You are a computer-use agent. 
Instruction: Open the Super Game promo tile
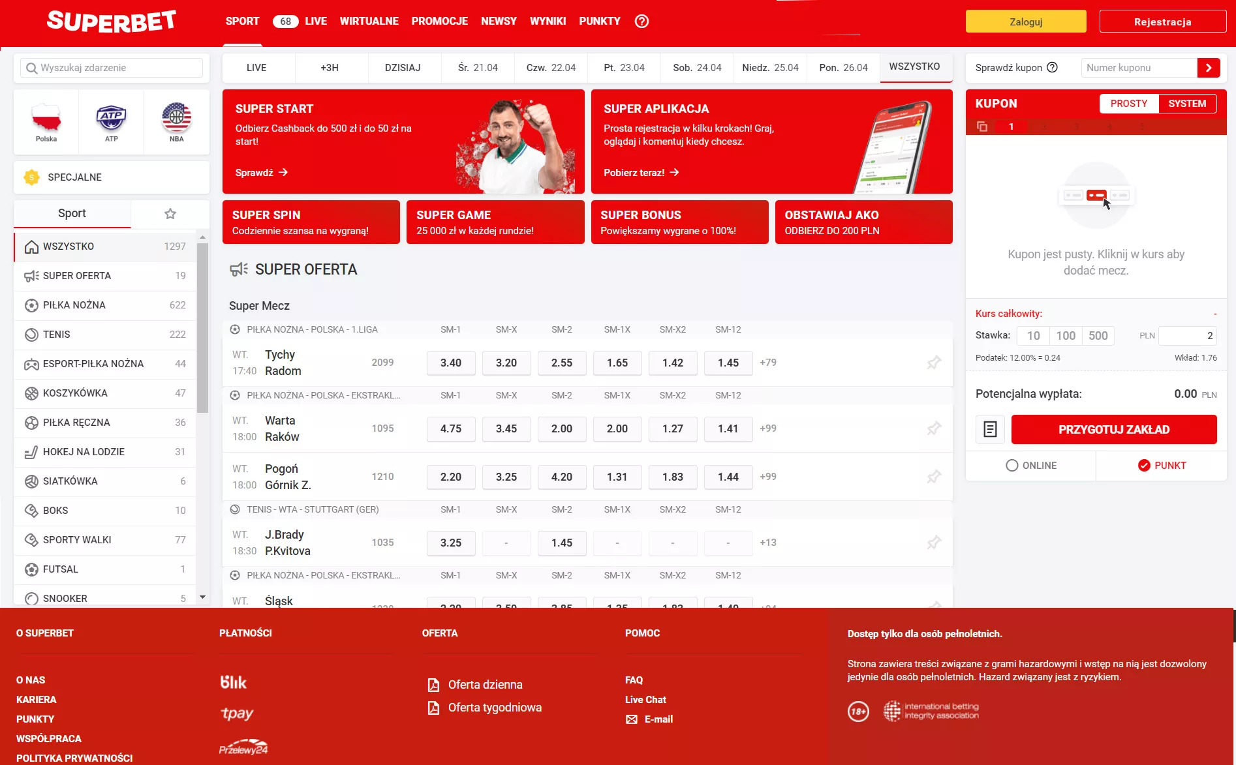495,222
